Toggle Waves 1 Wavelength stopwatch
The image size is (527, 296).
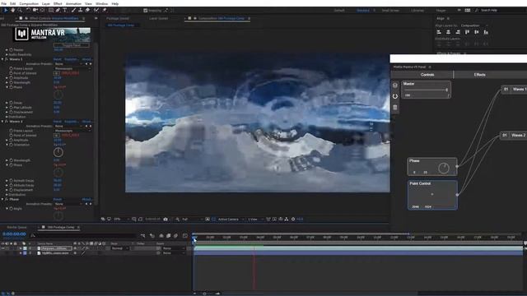click(x=11, y=82)
